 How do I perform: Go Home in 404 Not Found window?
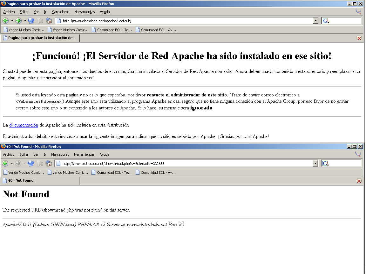[x=49, y=163]
